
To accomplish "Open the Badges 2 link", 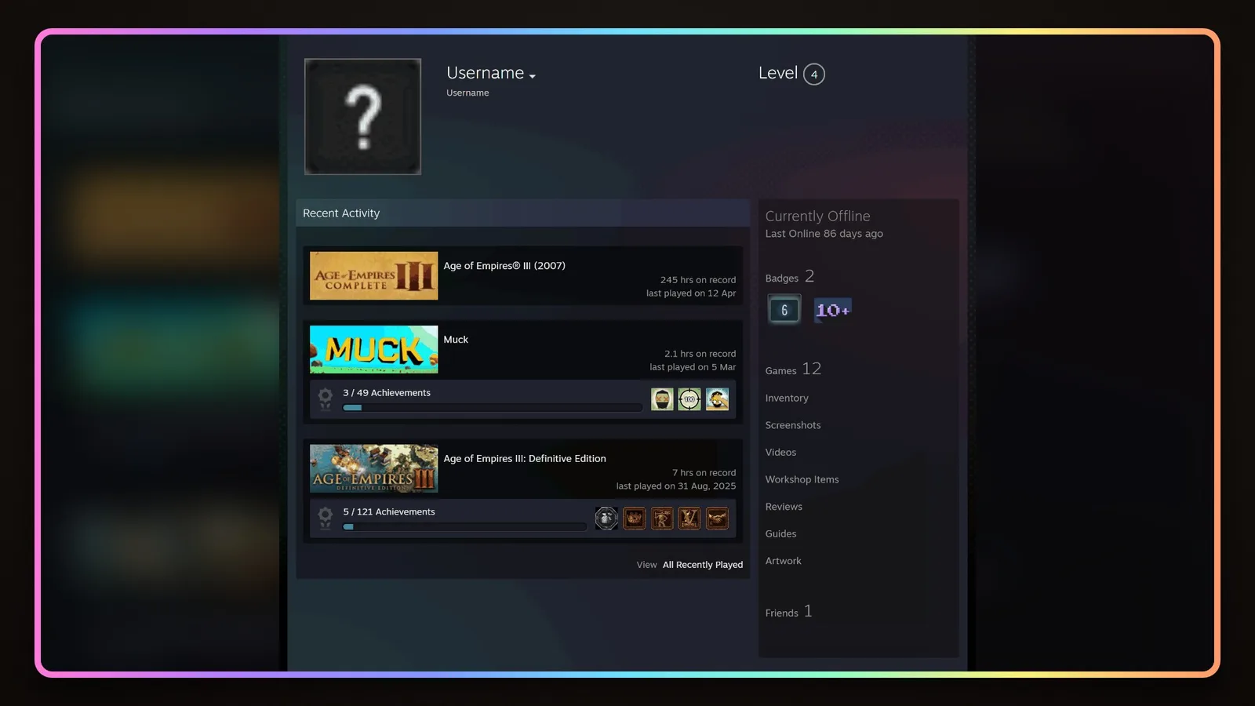I will pyautogui.click(x=790, y=276).
